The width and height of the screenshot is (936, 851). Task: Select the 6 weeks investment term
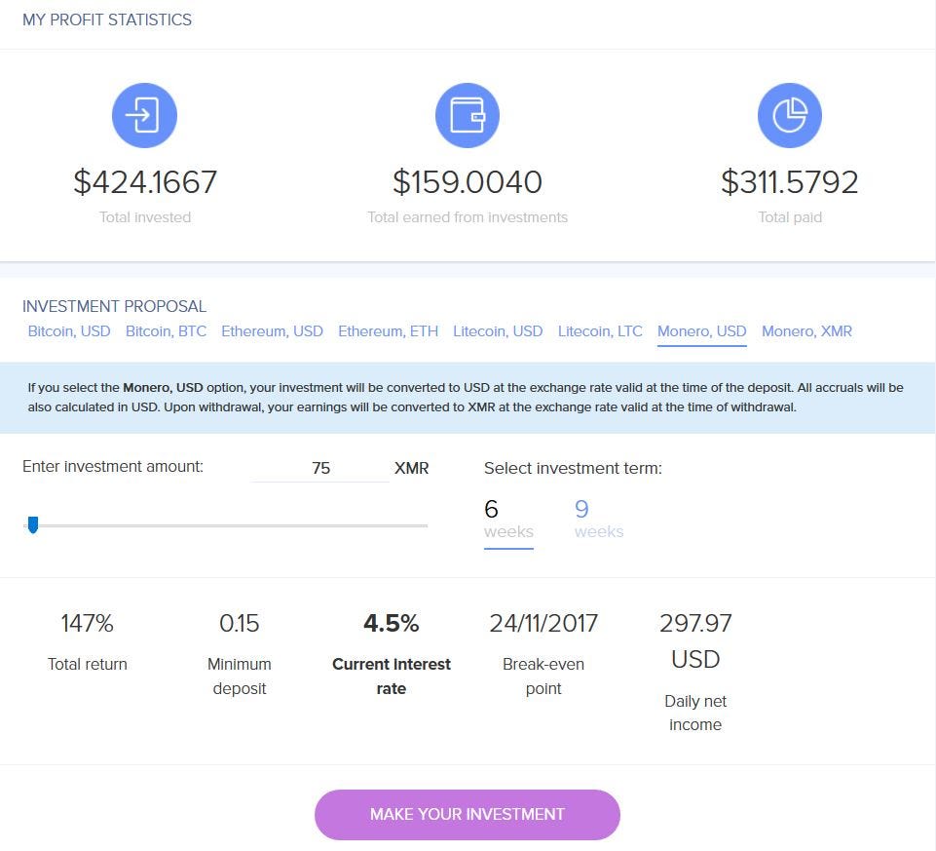pos(508,518)
